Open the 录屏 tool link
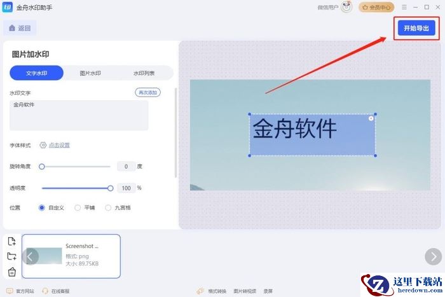The height and width of the screenshot is (297, 445). [x=268, y=291]
